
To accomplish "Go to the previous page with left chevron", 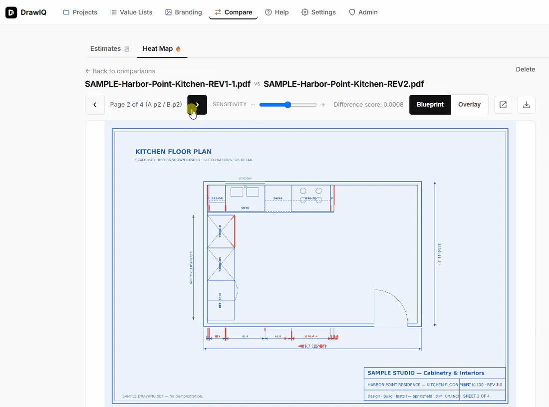I will coord(95,105).
